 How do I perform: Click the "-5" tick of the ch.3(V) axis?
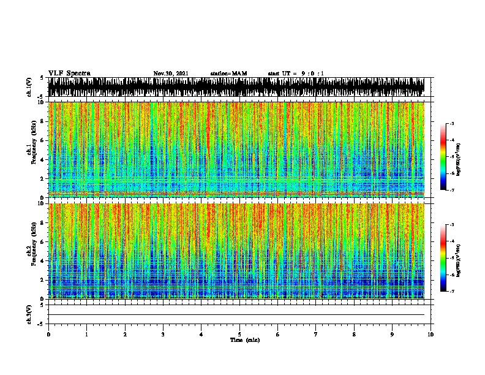41,324
